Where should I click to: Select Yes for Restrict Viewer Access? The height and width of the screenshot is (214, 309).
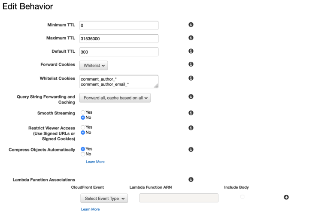click(x=83, y=127)
